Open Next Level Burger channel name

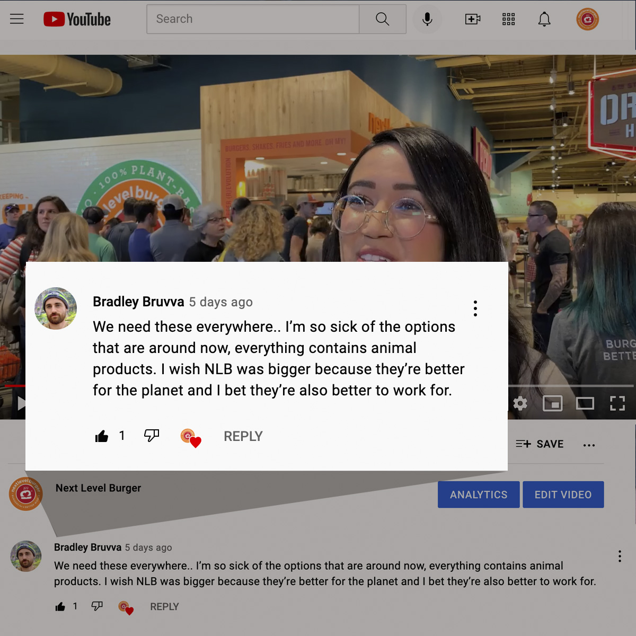coord(99,488)
